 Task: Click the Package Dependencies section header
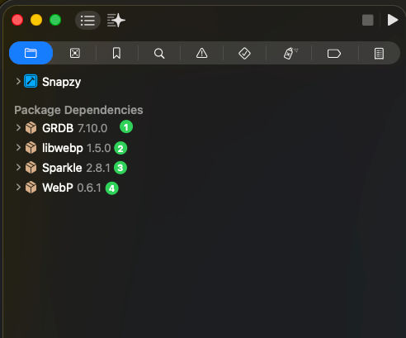78,110
